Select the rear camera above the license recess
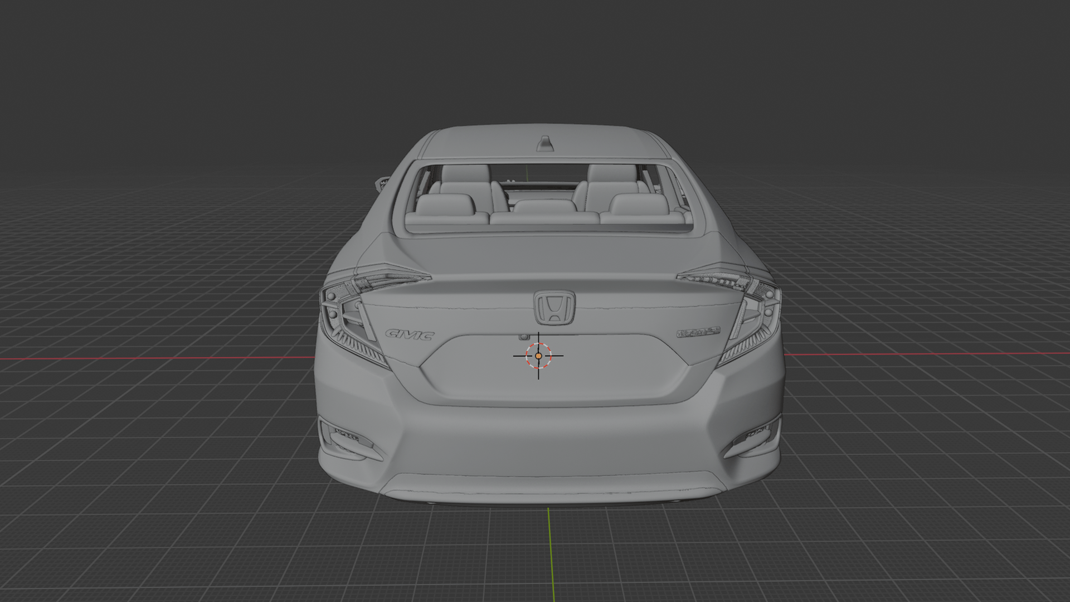Image resolution: width=1070 pixels, height=602 pixels. click(523, 337)
